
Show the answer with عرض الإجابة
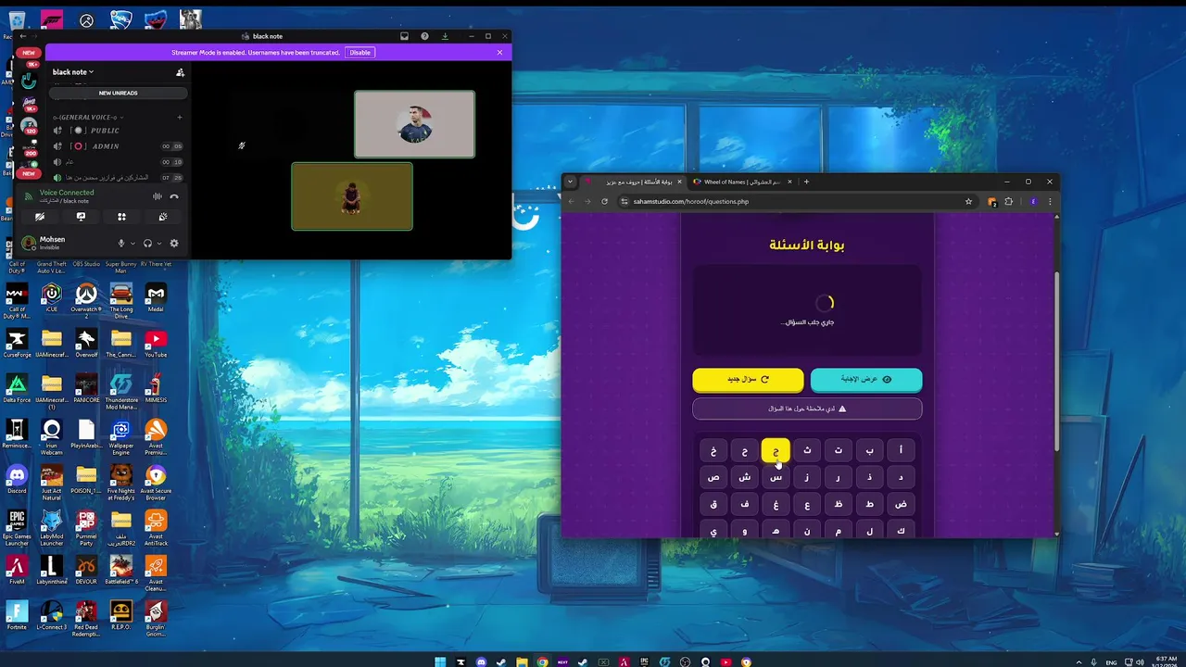[866, 379]
